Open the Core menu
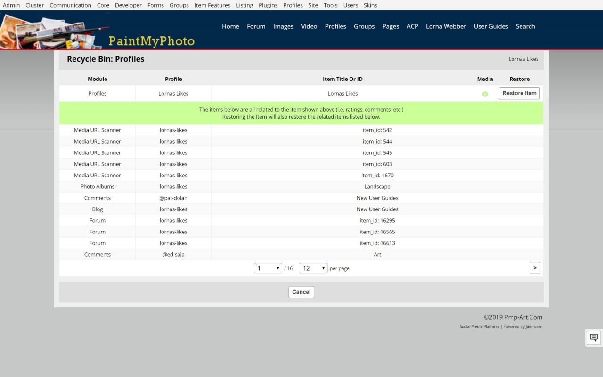 point(103,5)
